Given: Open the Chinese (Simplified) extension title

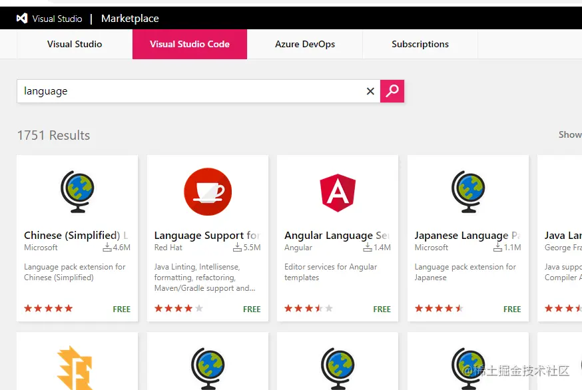Looking at the screenshot, I should [x=76, y=235].
